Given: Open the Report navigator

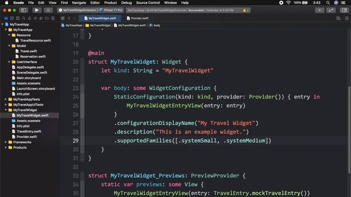Looking at the screenshot, I should point(53,18).
